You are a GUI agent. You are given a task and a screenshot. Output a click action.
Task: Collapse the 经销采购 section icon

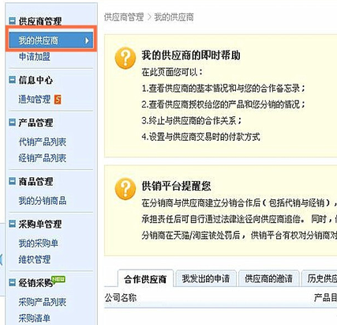pyautogui.click(x=12, y=282)
